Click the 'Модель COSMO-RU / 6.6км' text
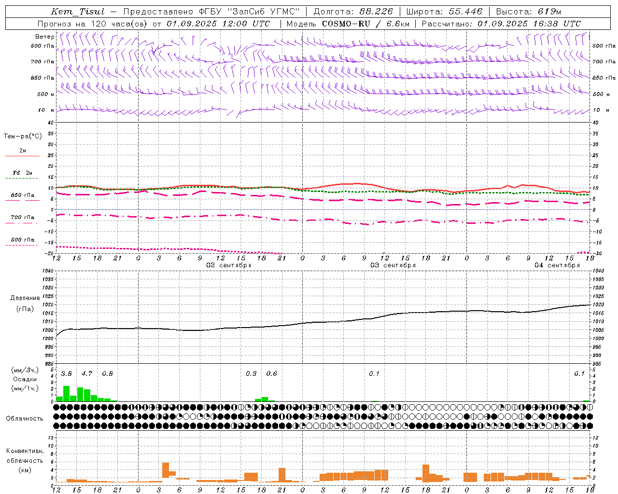 (x=348, y=24)
